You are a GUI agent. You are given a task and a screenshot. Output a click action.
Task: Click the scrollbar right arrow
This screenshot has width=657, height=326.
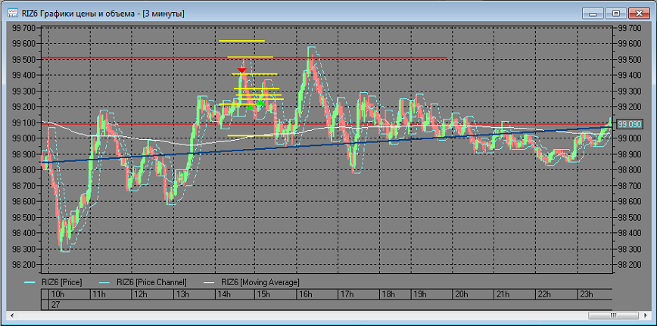(x=645, y=315)
